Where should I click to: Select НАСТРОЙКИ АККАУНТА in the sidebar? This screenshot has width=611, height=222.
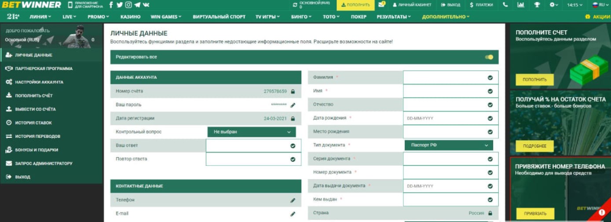point(51,82)
